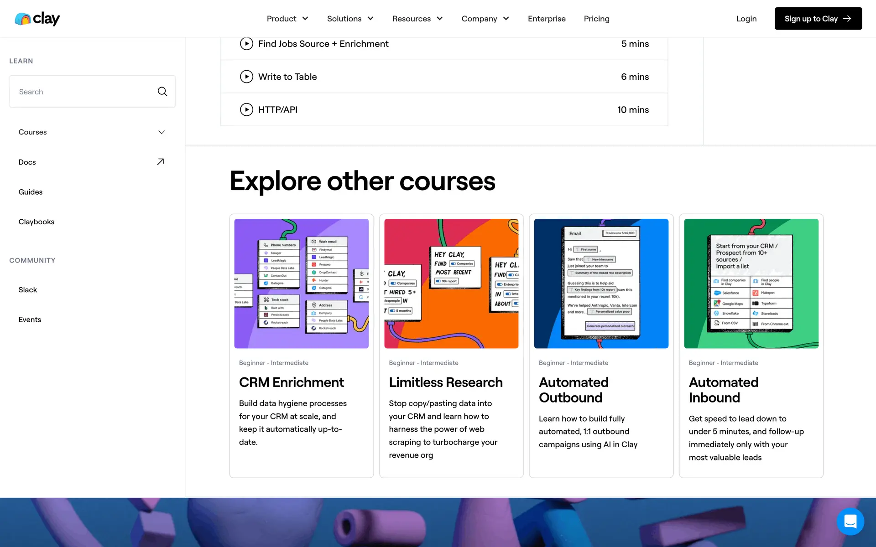The image size is (876, 547).
Task: Click the Clay logo in header
Action: point(37,19)
